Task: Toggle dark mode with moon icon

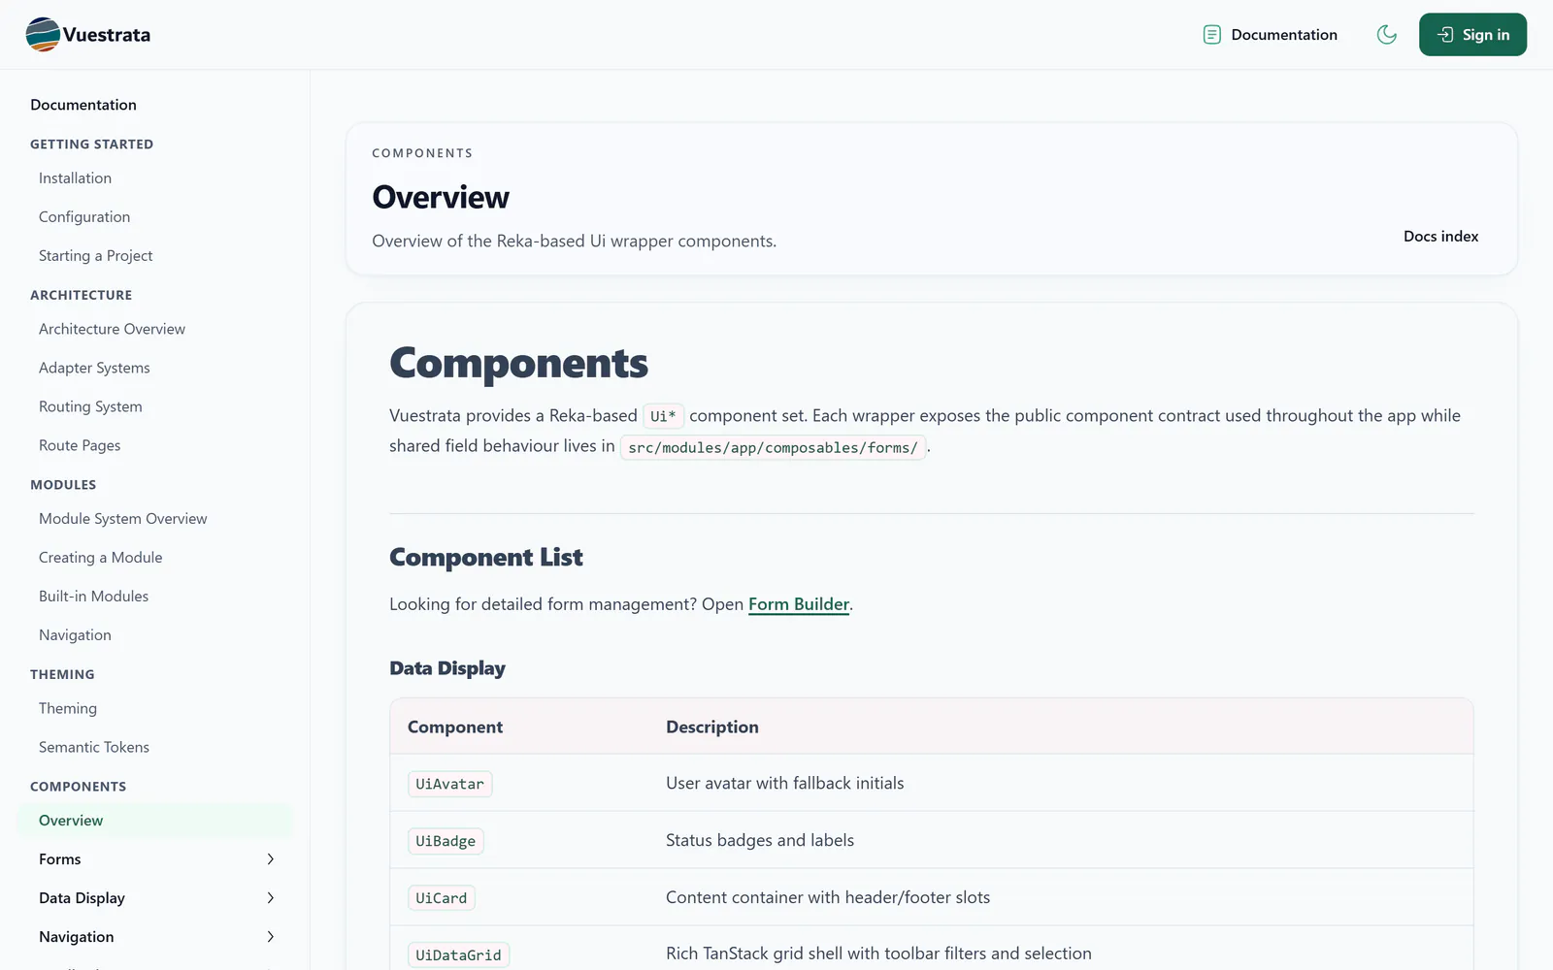Action: pos(1387,35)
